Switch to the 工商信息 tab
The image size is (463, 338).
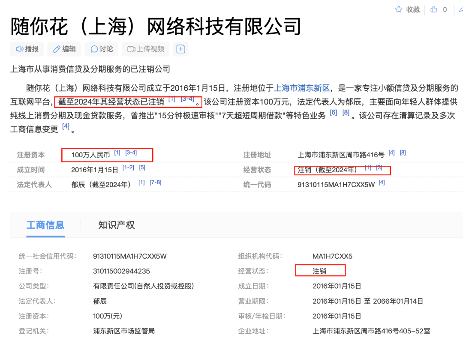[x=45, y=225]
